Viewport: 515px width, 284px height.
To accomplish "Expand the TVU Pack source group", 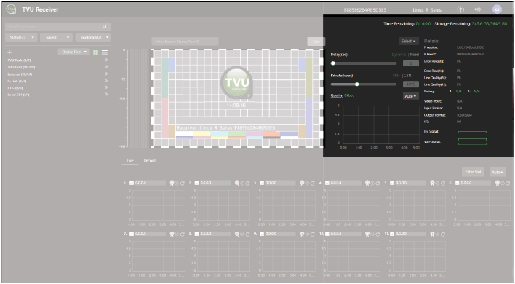I will [106, 60].
